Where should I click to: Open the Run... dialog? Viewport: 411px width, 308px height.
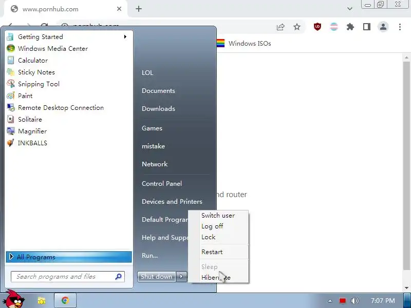150,255
